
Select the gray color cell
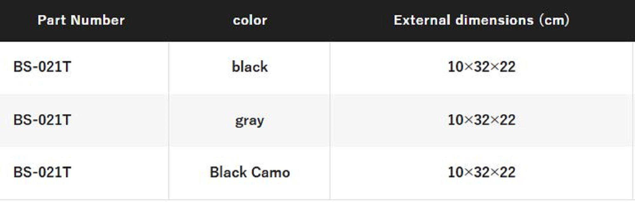click(x=250, y=120)
